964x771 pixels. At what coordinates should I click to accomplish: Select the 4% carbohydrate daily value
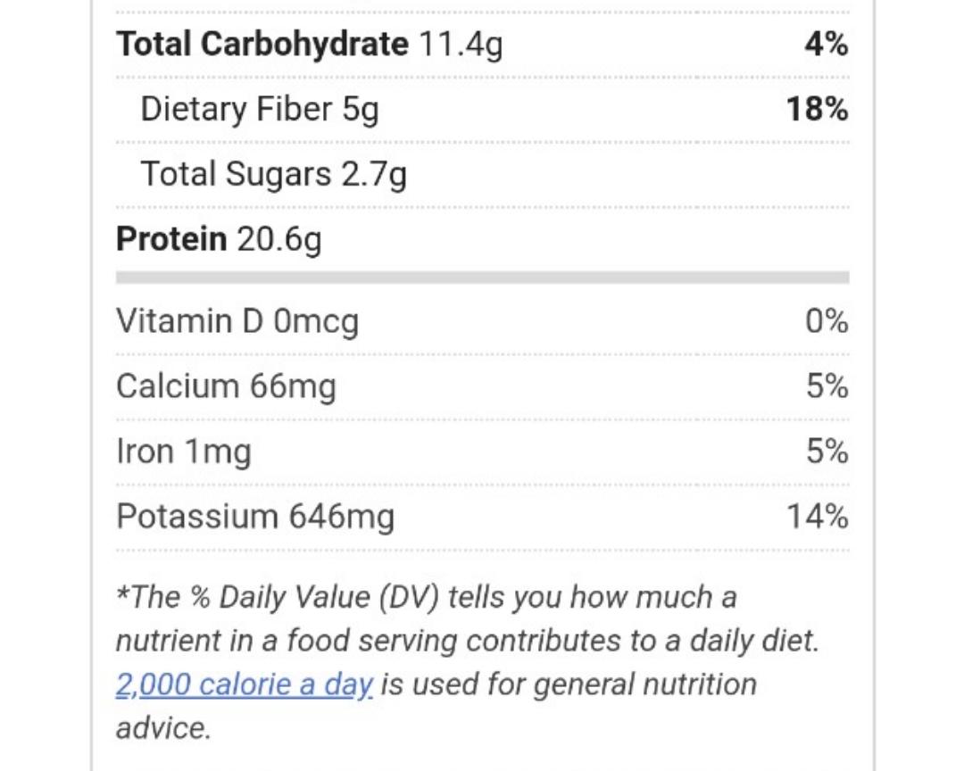(x=826, y=44)
